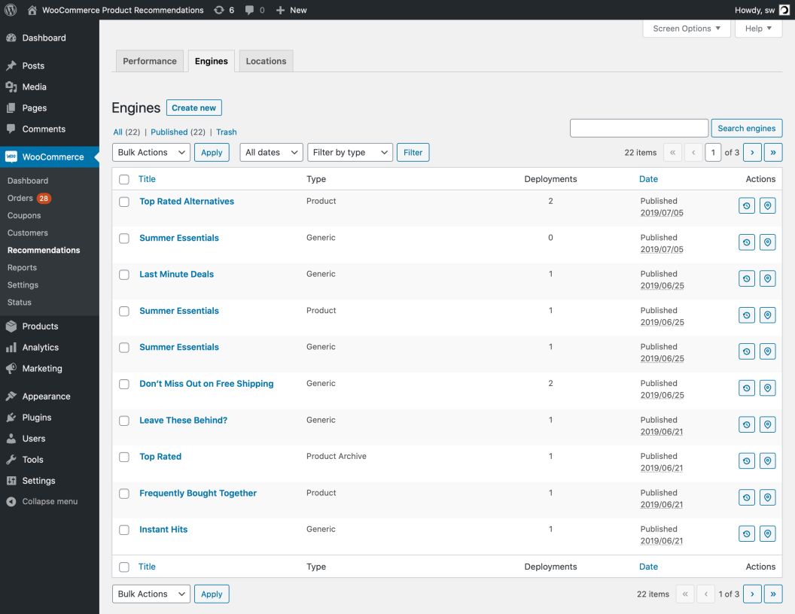
Task: Check the checkbox beside Top Rated
Action: 124,457
